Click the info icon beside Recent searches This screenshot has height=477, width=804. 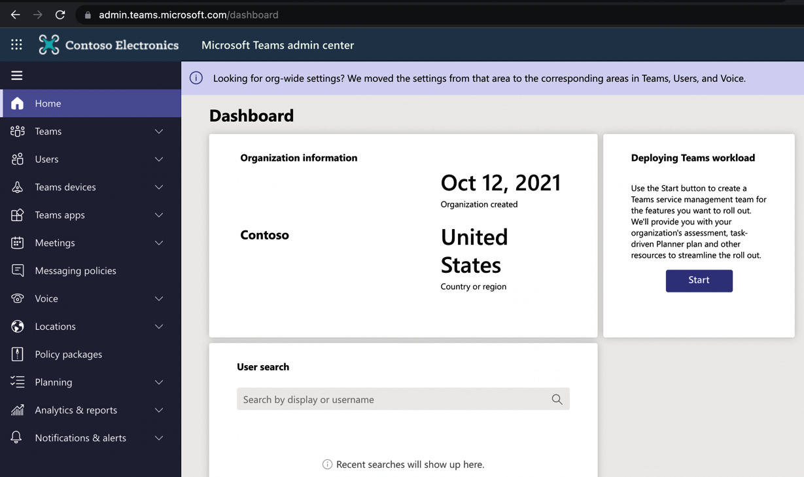pyautogui.click(x=327, y=465)
